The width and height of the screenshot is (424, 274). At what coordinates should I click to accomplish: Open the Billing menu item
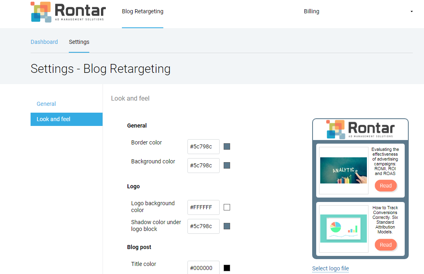[x=311, y=11]
